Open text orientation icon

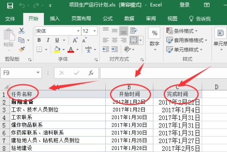[127, 49]
